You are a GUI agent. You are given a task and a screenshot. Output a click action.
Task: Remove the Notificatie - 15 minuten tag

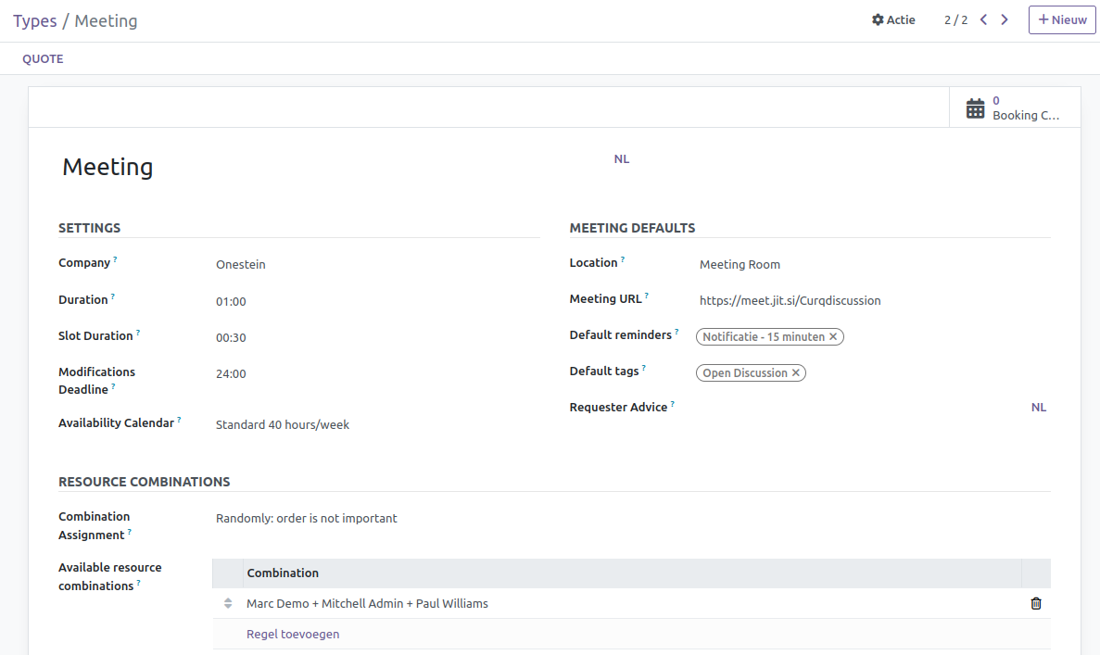coord(833,337)
